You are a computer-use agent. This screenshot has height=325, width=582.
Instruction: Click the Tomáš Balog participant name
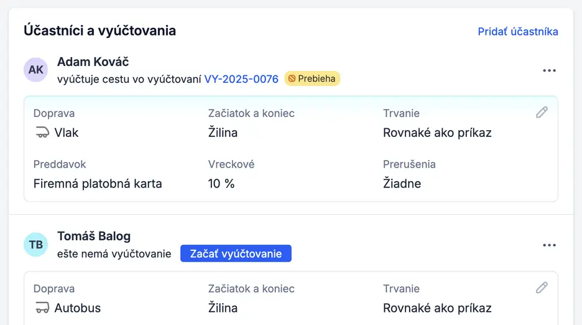pos(94,237)
